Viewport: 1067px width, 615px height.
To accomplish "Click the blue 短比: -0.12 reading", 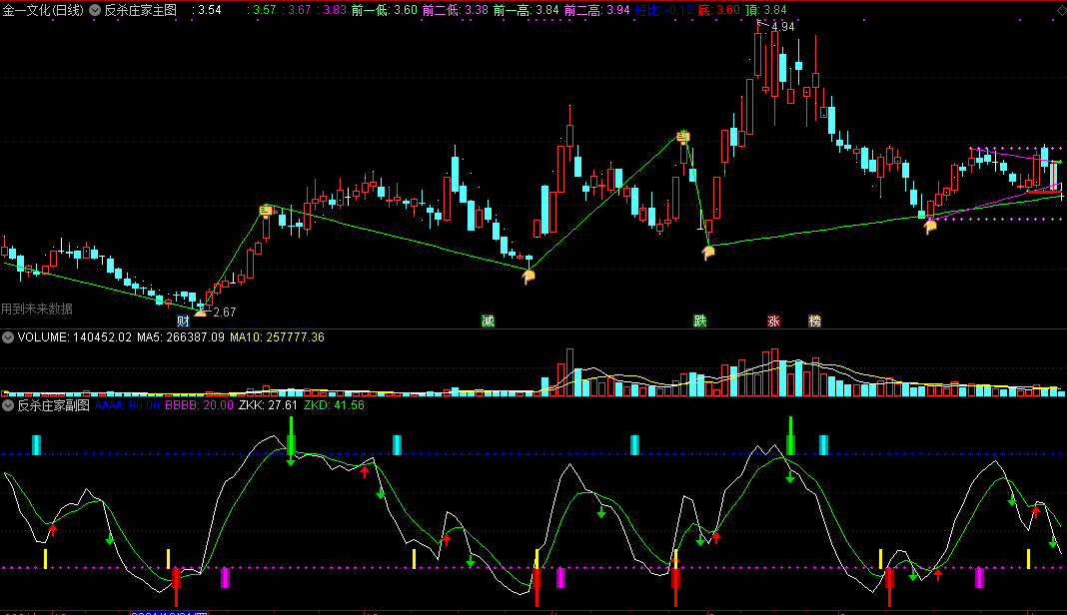I will 664,10.
